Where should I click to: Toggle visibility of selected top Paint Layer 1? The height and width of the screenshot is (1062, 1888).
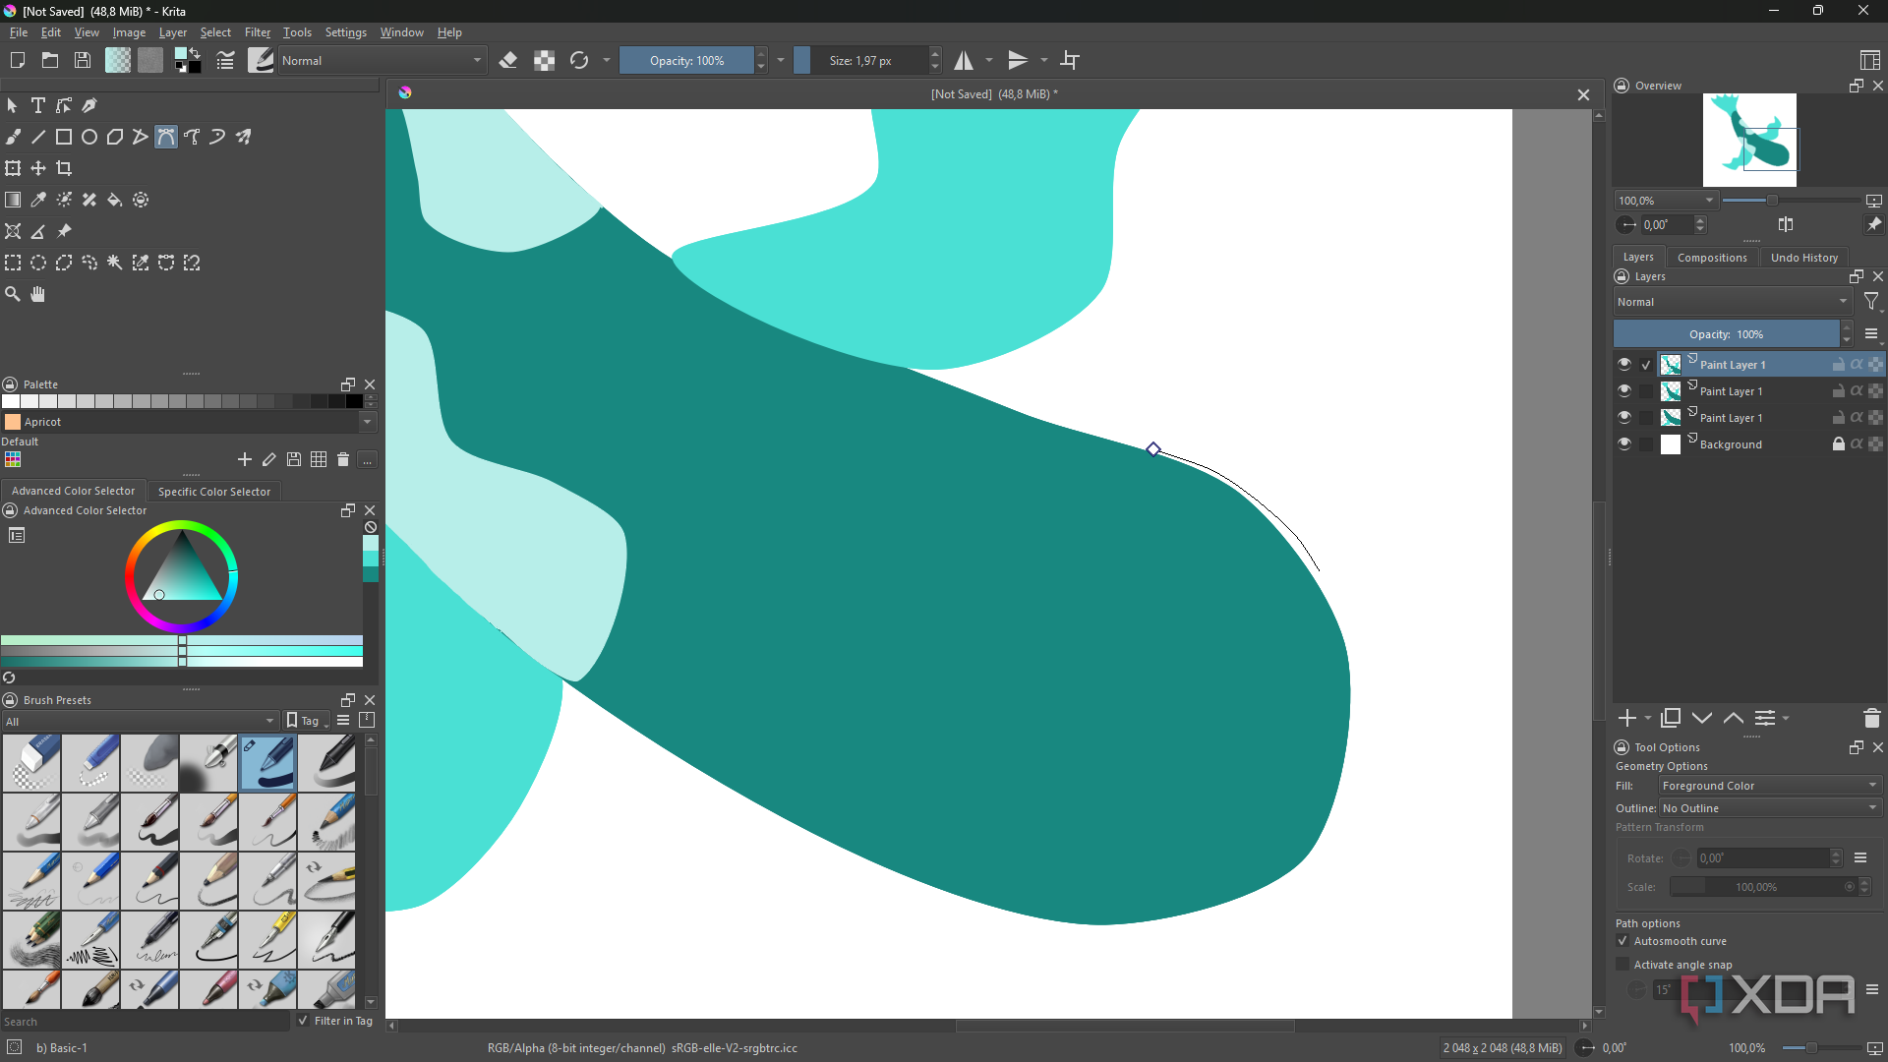point(1624,364)
